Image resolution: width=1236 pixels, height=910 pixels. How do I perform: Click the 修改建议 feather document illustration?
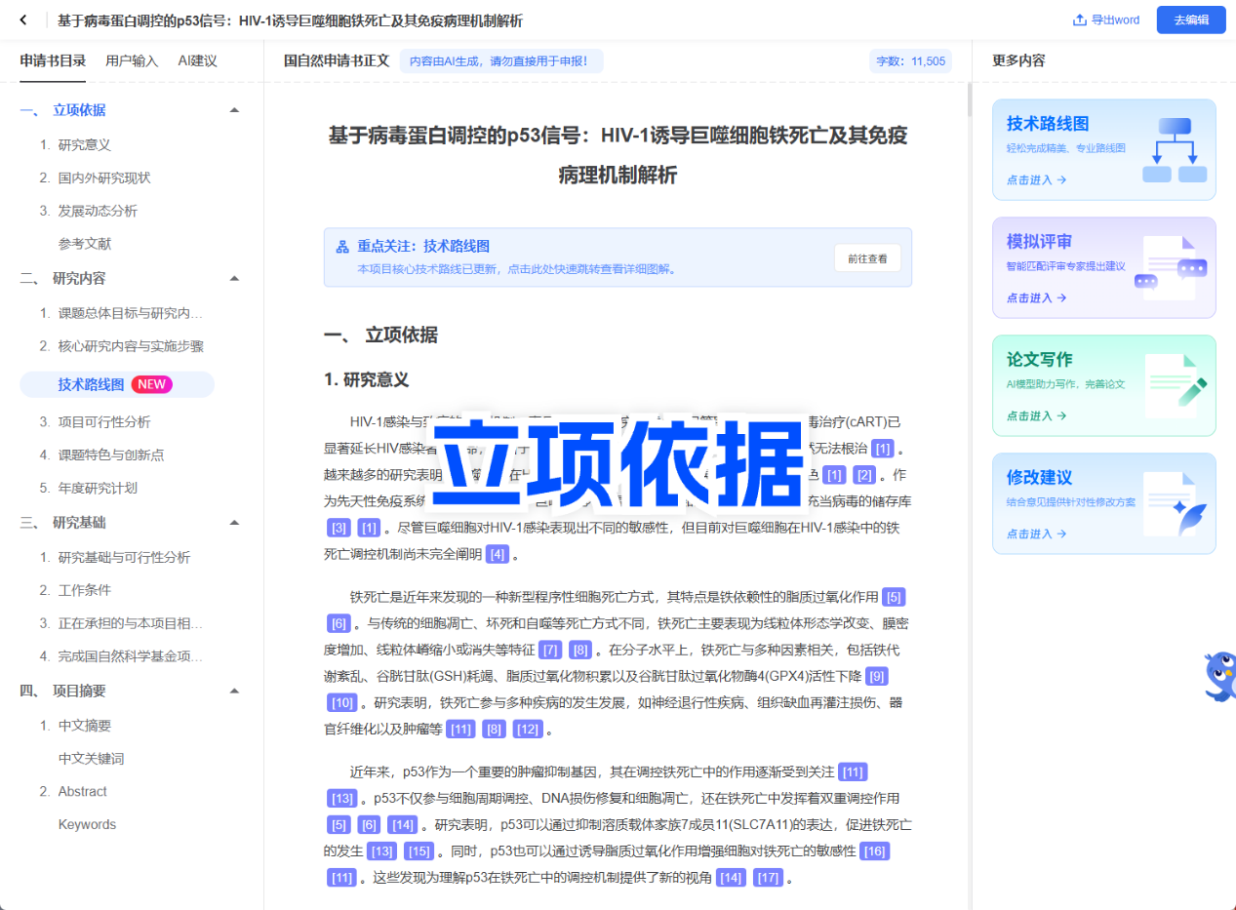pyautogui.click(x=1175, y=502)
